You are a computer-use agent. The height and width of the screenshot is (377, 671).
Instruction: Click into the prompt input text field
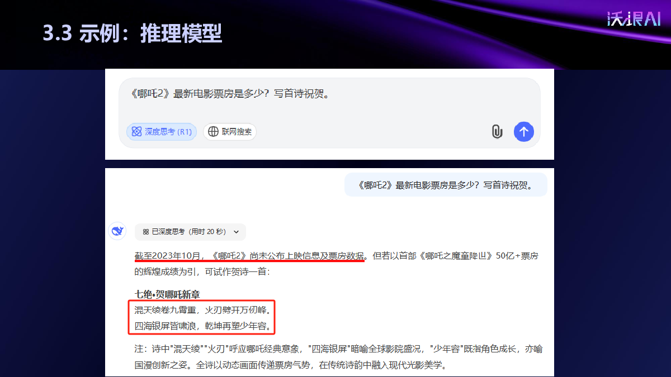coord(329,94)
